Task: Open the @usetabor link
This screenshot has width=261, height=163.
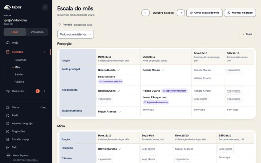Action: tap(33, 160)
